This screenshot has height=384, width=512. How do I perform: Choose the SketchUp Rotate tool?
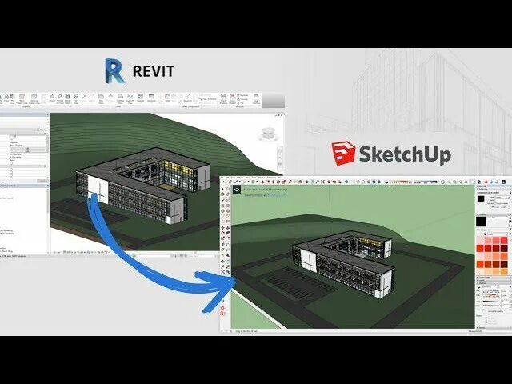coord(278,182)
